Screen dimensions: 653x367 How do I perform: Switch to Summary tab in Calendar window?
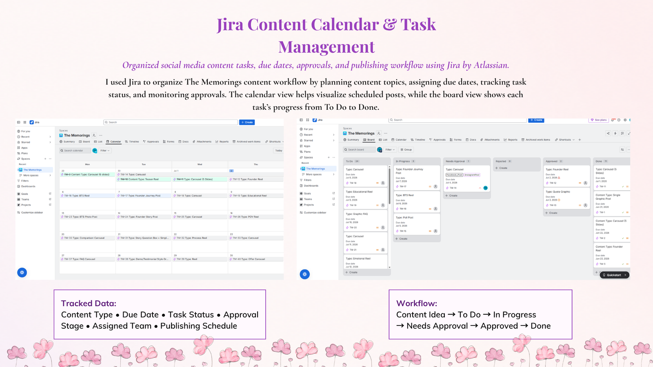pyautogui.click(x=67, y=142)
